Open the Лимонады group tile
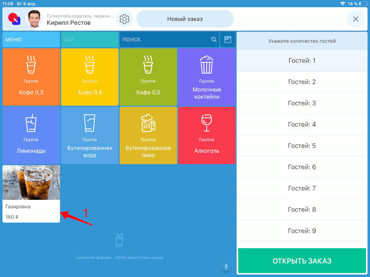This screenshot has width=370, height=277. (x=31, y=135)
